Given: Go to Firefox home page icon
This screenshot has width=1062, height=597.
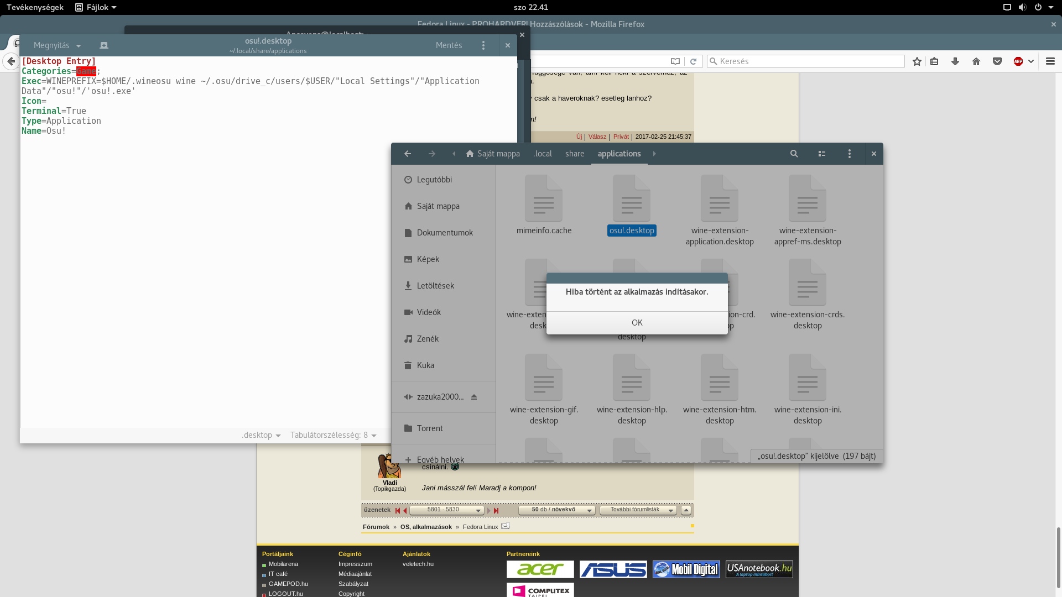Looking at the screenshot, I should pos(976,61).
